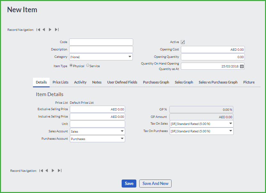
Task: Click the GP Amount field
Action: [201, 117]
